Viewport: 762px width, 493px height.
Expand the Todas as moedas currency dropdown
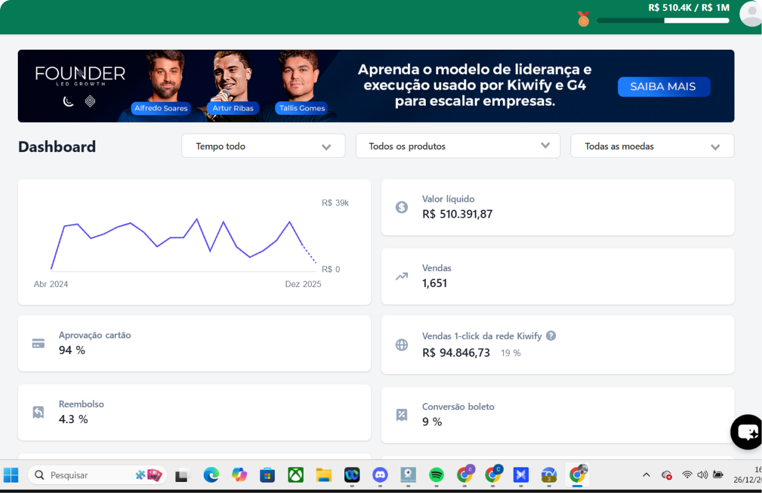coord(652,147)
